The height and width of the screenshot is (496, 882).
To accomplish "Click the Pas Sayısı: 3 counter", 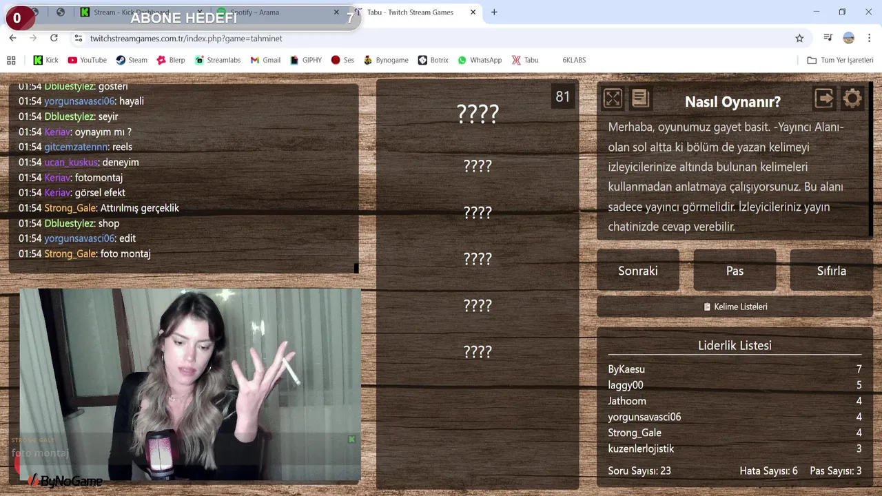I will pyautogui.click(x=836, y=471).
